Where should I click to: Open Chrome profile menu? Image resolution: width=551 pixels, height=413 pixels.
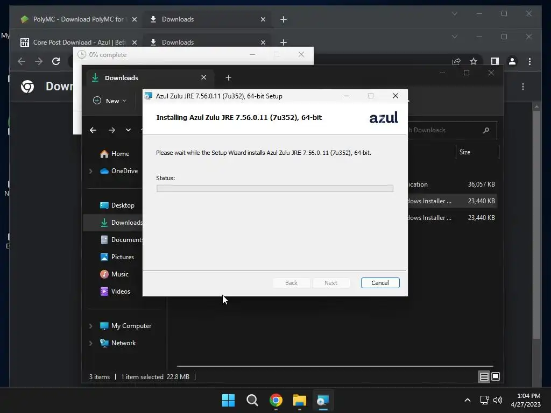click(512, 61)
